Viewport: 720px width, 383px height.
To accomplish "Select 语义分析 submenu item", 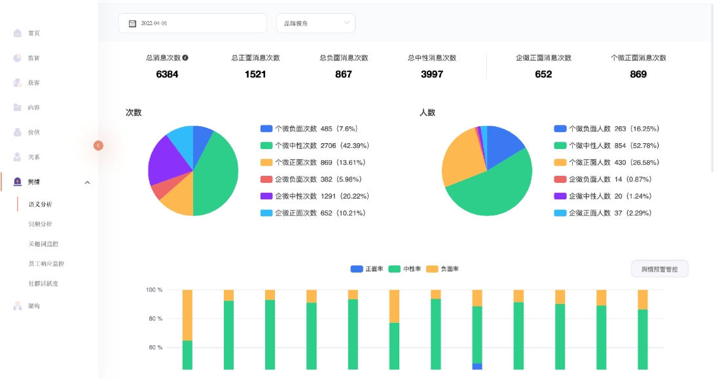I will [x=41, y=204].
